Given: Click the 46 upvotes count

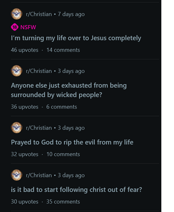Looking at the screenshot, I should point(24,50).
